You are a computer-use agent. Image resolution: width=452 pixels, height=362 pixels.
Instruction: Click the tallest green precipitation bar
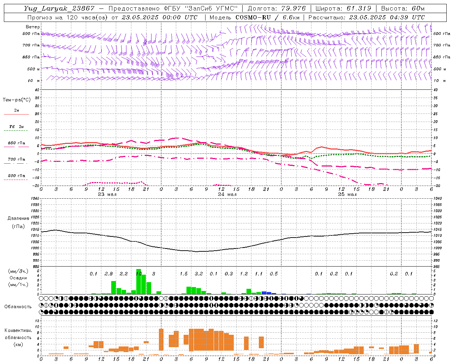(x=138, y=282)
